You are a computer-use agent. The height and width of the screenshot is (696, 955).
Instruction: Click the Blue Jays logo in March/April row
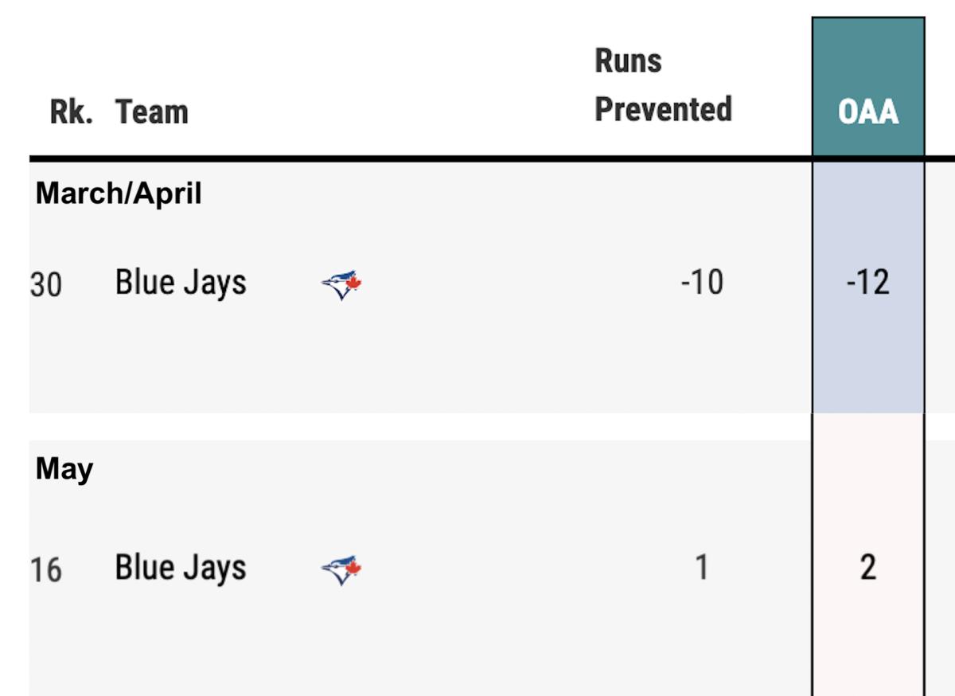(x=342, y=285)
